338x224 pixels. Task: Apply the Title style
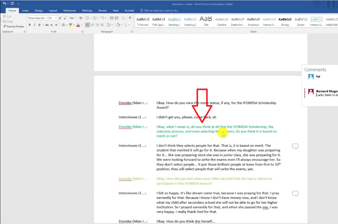coord(206,21)
